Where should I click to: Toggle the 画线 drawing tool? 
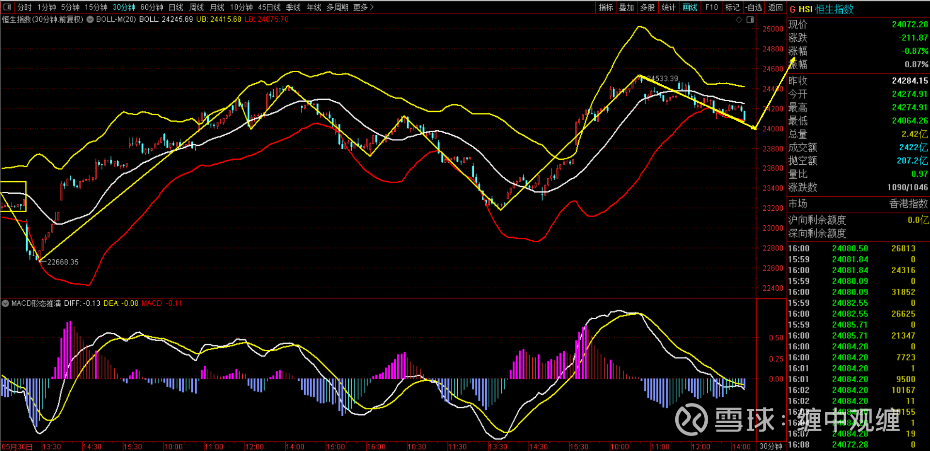(x=690, y=7)
